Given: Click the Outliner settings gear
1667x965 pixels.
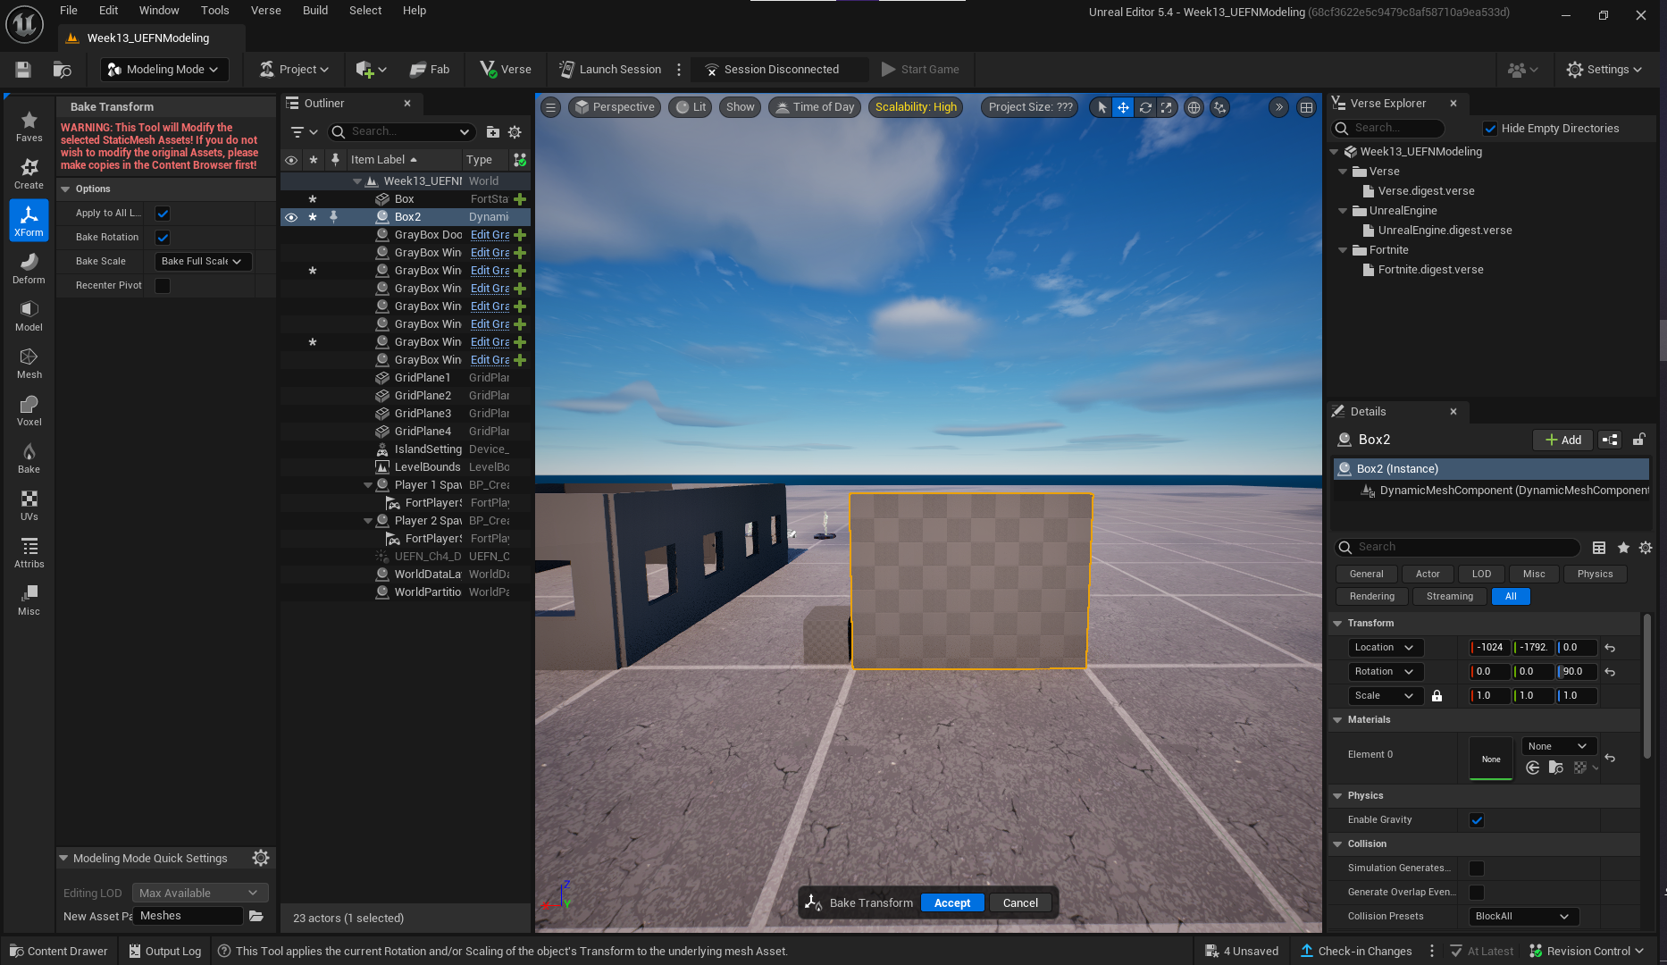Looking at the screenshot, I should click(515, 131).
